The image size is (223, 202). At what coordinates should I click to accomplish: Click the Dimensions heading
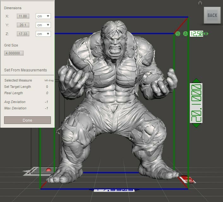click(13, 8)
